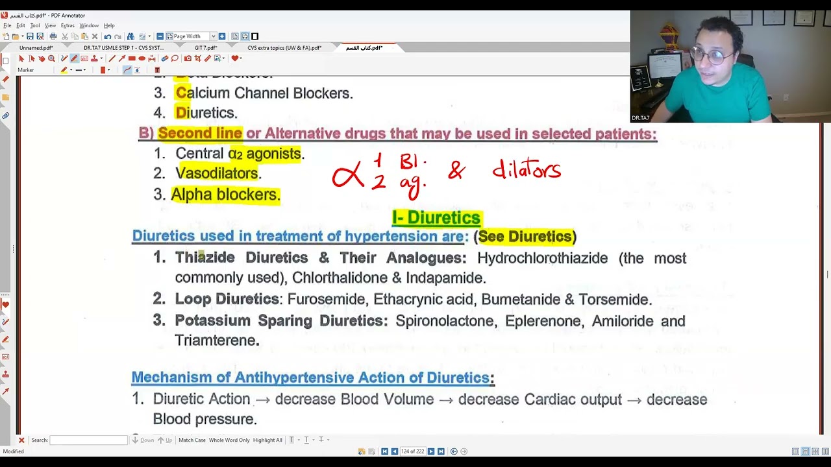Open the Tool menu

click(35, 25)
